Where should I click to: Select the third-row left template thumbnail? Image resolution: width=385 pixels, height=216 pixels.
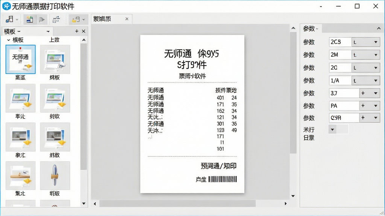20,137
